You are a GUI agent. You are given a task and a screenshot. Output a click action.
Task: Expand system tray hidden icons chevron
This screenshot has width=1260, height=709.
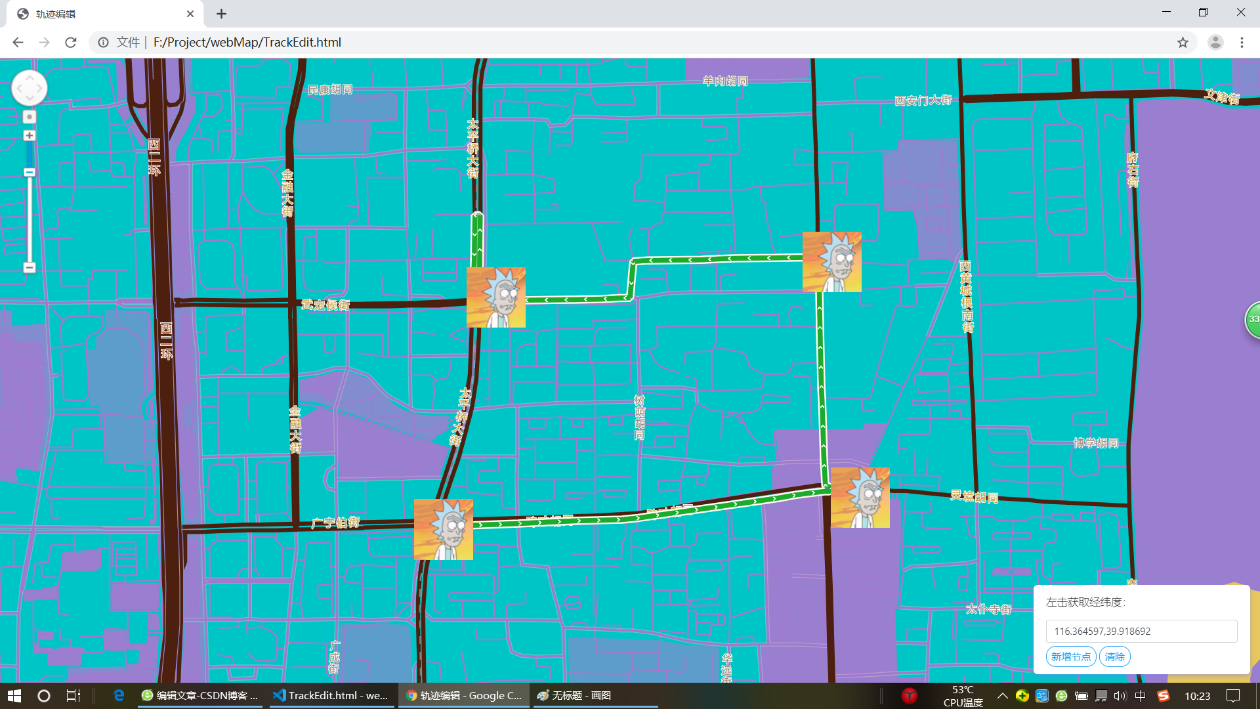click(1002, 695)
